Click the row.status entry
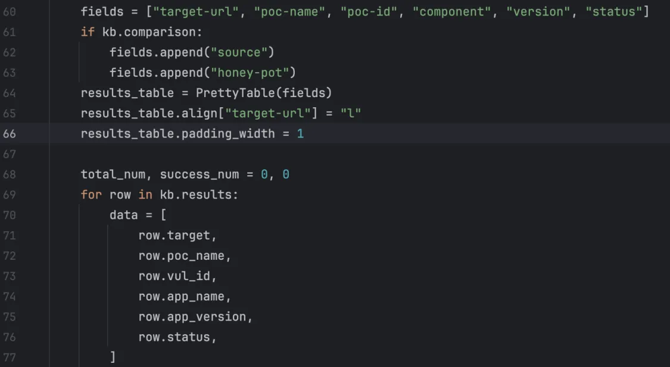 point(174,337)
